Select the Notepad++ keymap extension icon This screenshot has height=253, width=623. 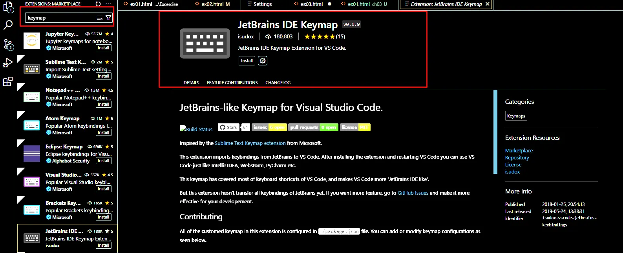tap(32, 97)
